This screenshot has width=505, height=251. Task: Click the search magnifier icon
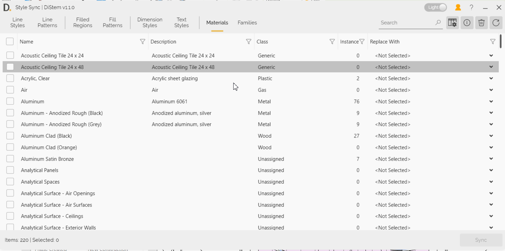coord(438,22)
